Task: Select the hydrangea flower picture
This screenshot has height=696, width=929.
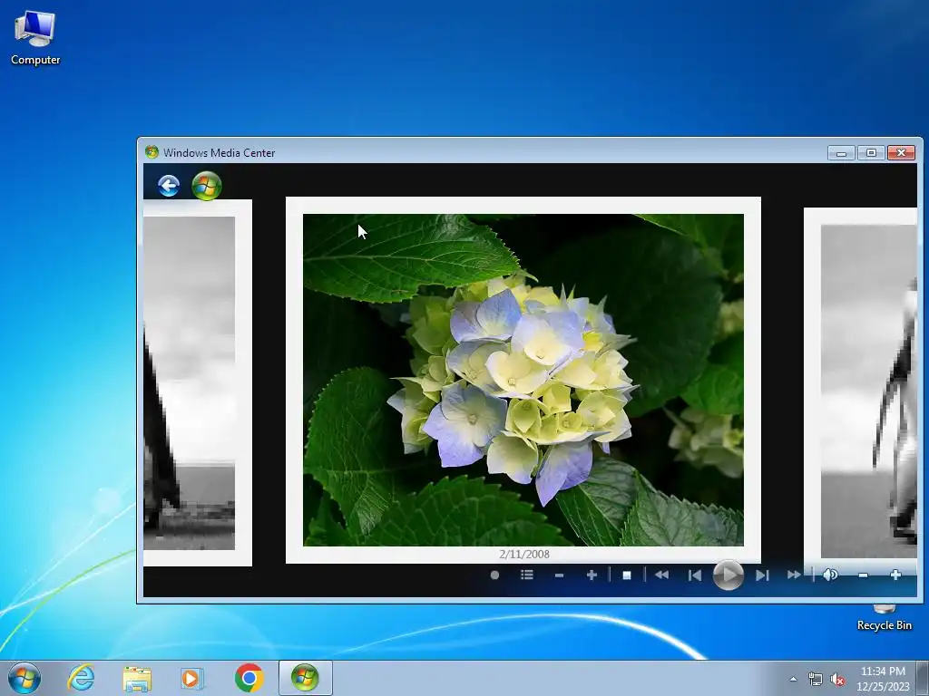Action: point(523,380)
